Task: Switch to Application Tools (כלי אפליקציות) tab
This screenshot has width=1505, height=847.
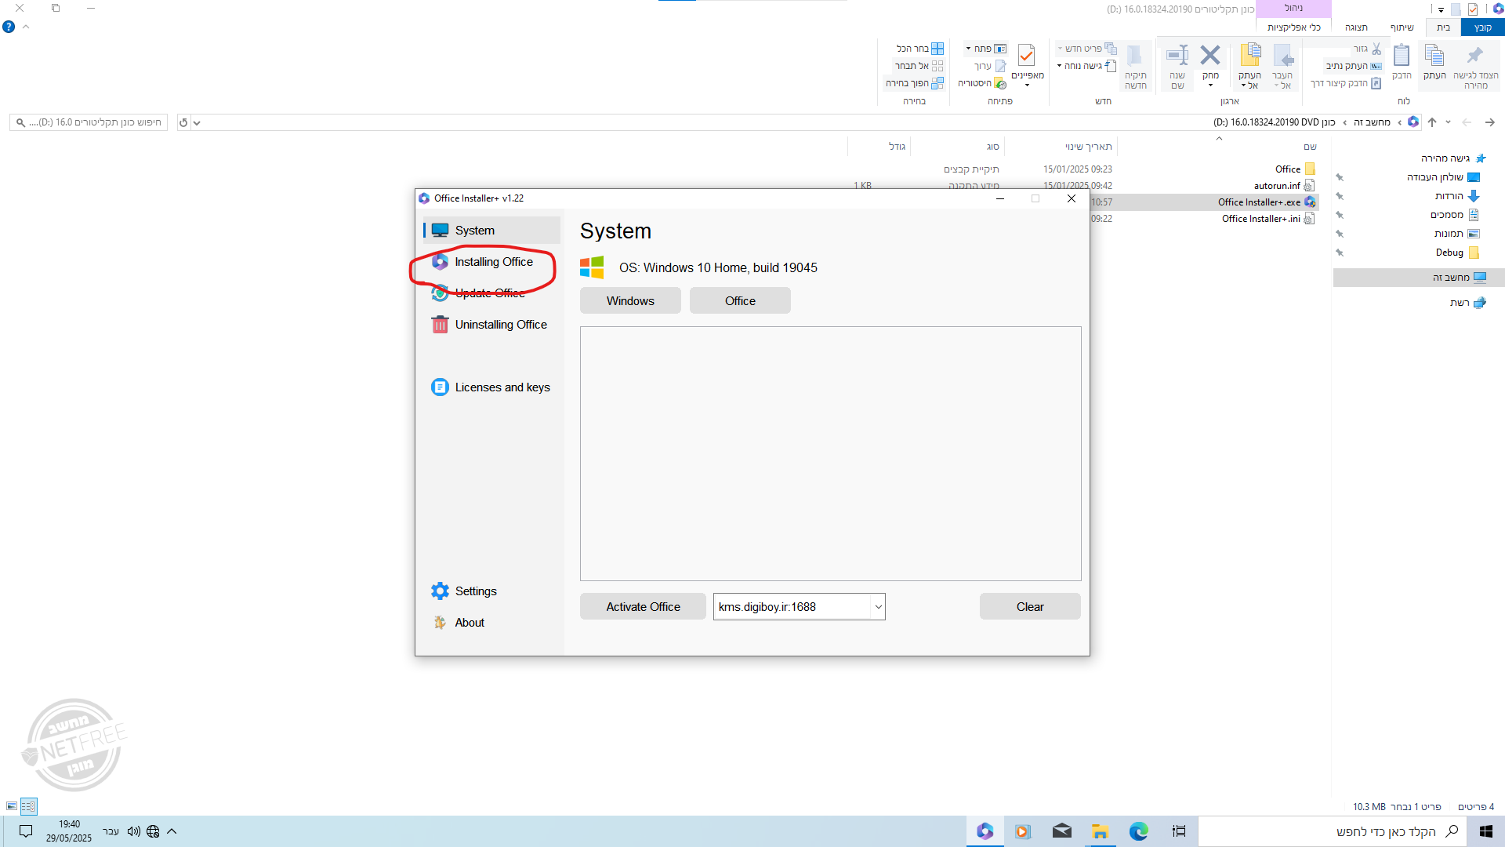Action: (x=1293, y=27)
